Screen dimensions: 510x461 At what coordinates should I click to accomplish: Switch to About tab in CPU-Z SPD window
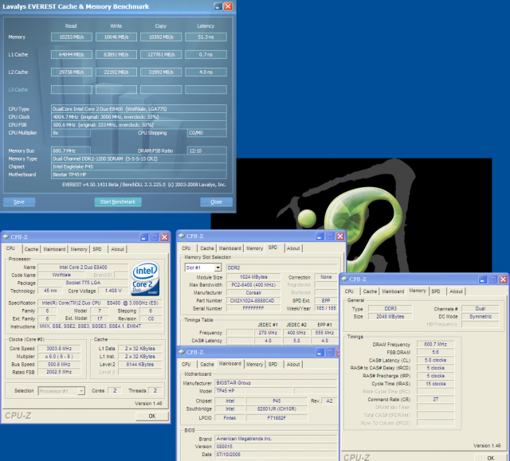pyautogui.click(x=293, y=248)
